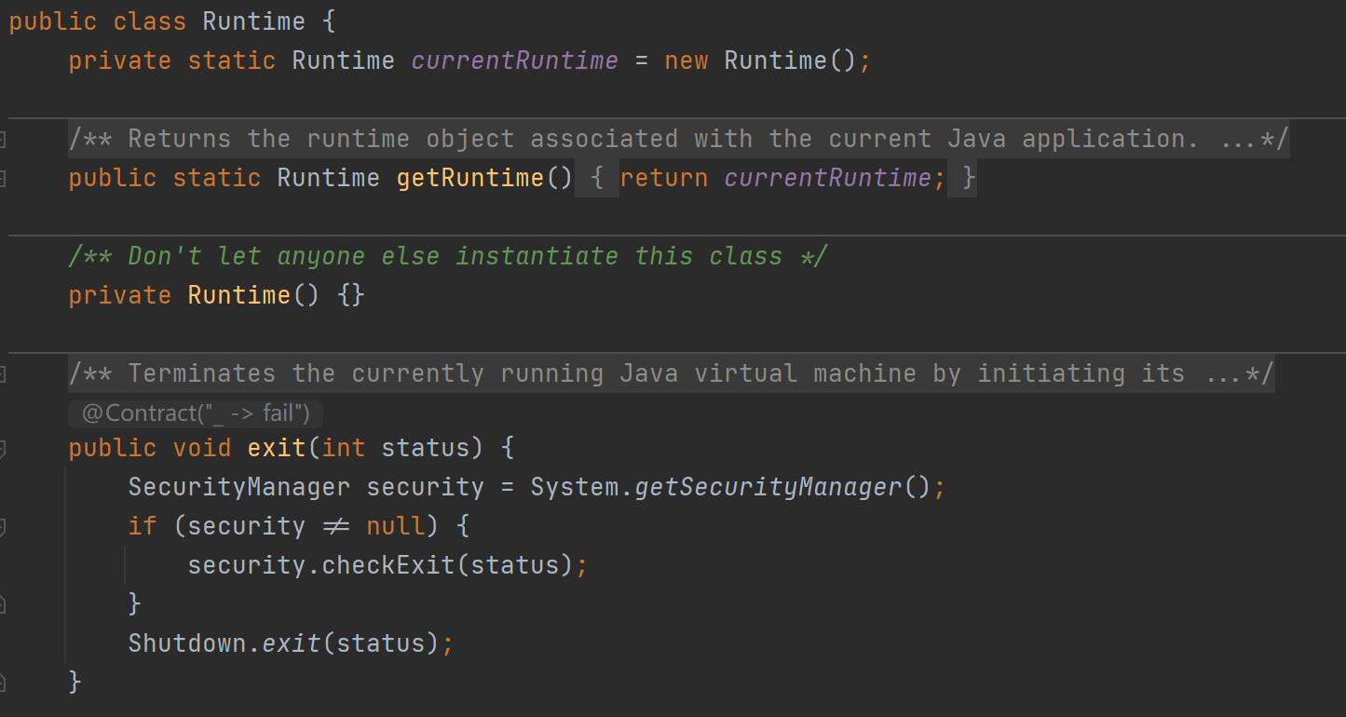Click the @Contract("_ -> fail") inlay hint
This screenshot has width=1346, height=717.
pyautogui.click(x=196, y=413)
